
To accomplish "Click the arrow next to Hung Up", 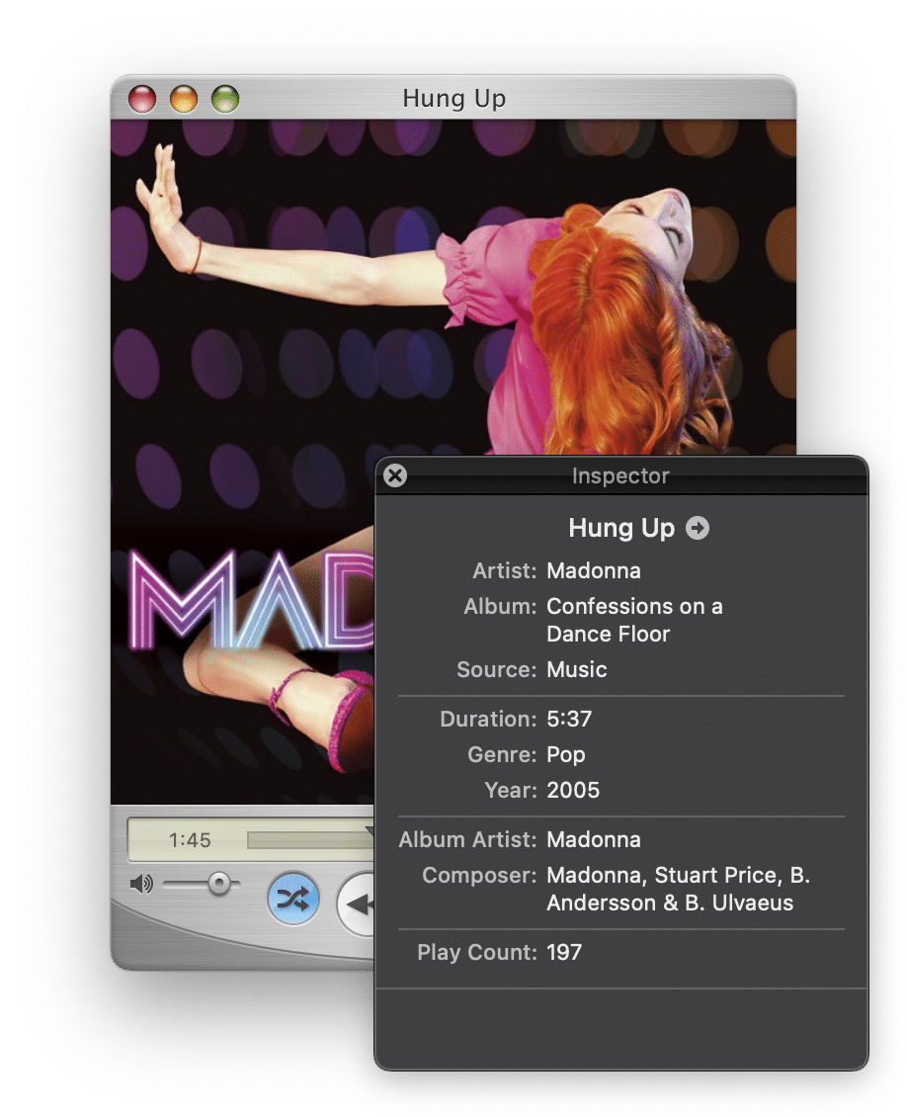I will tap(697, 528).
